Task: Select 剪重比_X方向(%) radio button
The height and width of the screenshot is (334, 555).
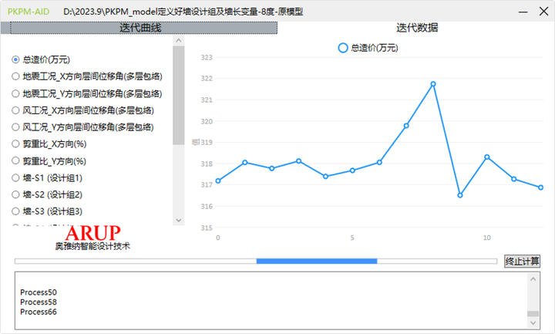Action: pos(16,144)
